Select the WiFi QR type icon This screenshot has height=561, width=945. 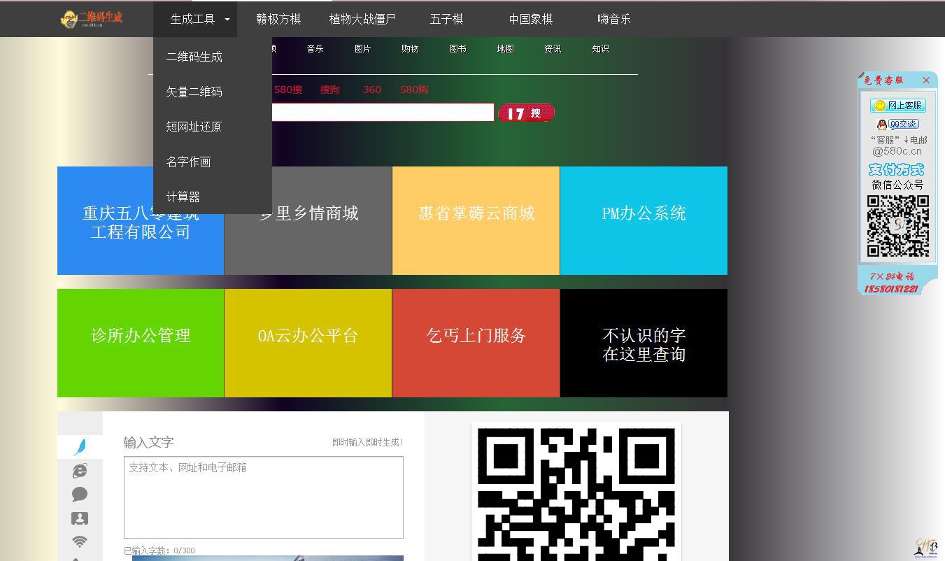tap(80, 541)
